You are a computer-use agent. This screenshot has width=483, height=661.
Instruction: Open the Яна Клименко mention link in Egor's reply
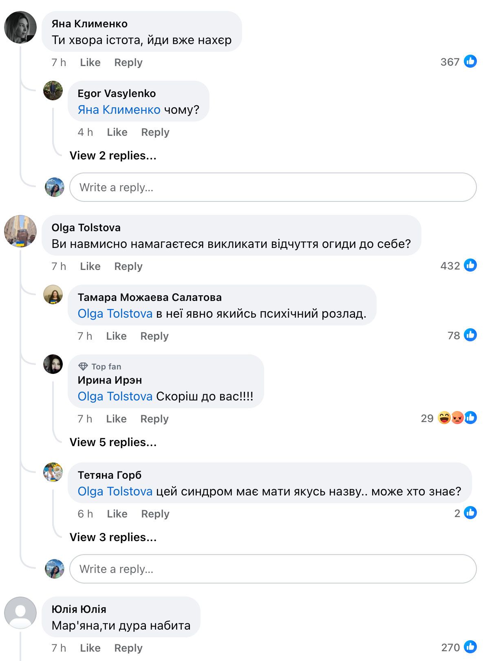click(119, 110)
